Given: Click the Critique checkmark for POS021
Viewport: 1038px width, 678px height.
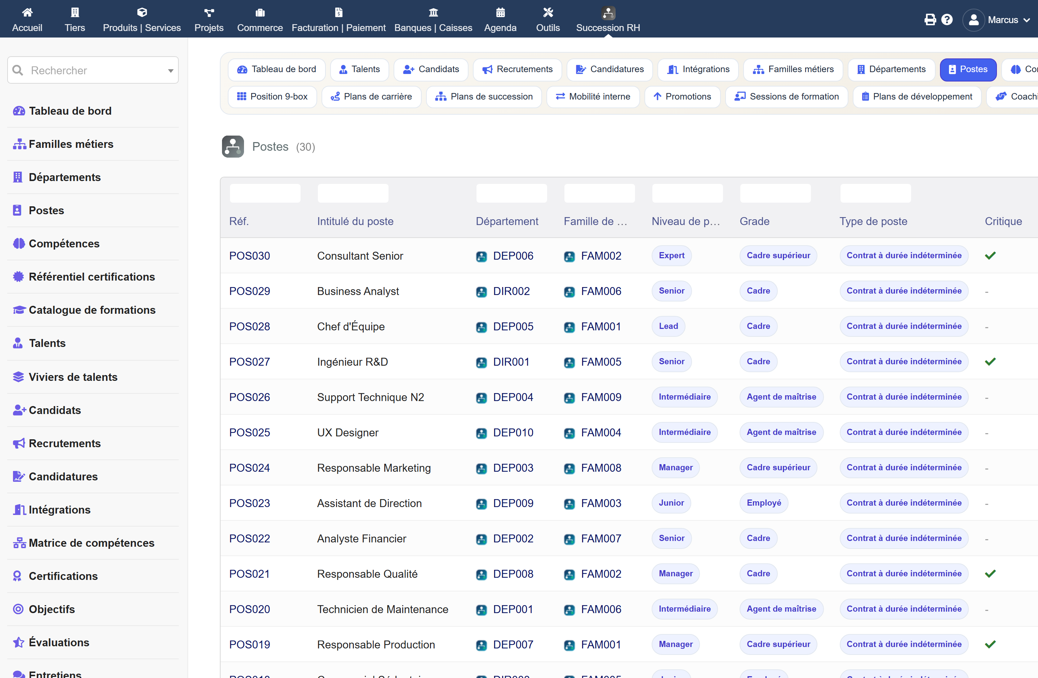Looking at the screenshot, I should [990, 574].
